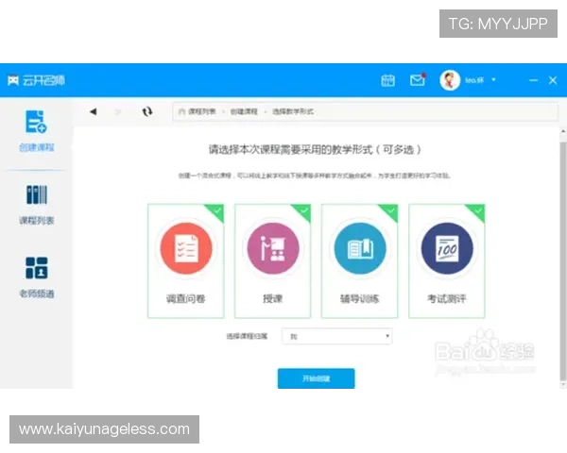The image size is (567, 453).
Task: Click the vertical scrollbar on the right
Action: (563, 260)
